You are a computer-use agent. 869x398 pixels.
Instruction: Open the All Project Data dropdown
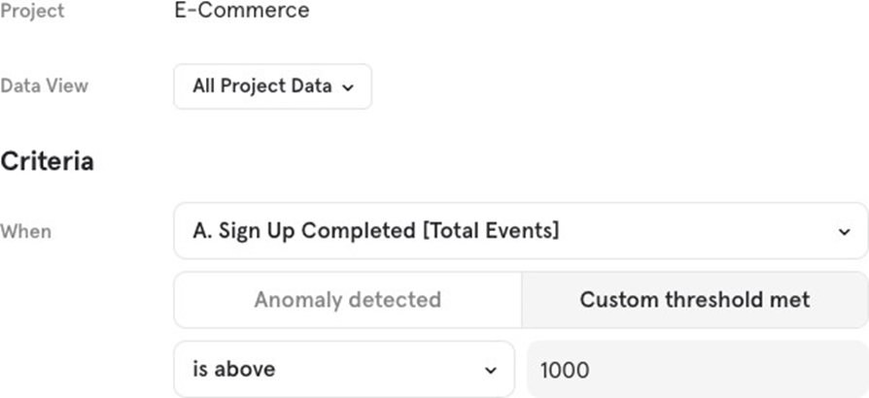pyautogui.click(x=272, y=86)
